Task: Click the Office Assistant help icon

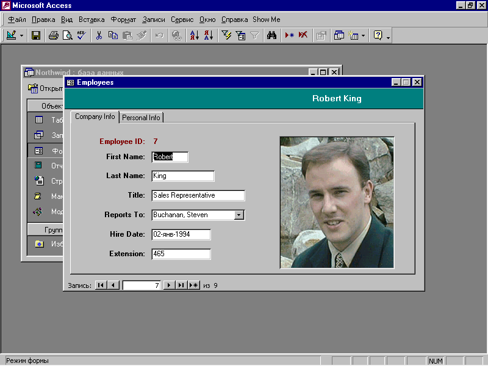Action: pos(378,35)
